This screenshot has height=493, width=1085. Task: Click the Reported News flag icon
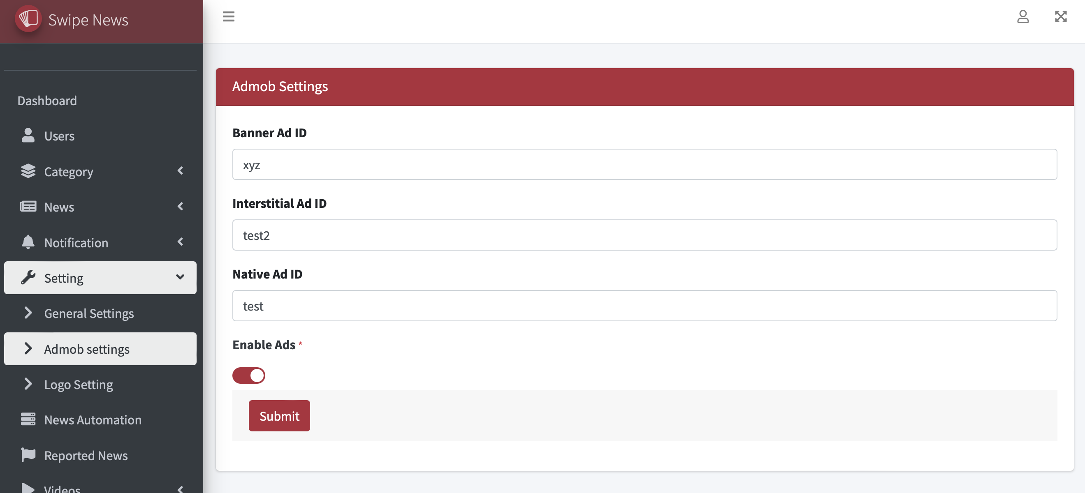coord(28,455)
